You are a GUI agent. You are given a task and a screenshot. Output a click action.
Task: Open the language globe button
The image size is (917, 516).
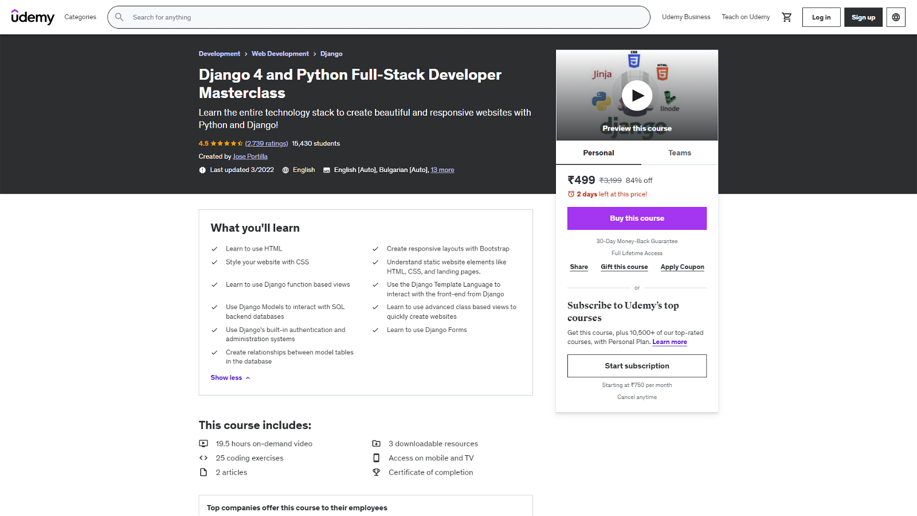click(896, 17)
